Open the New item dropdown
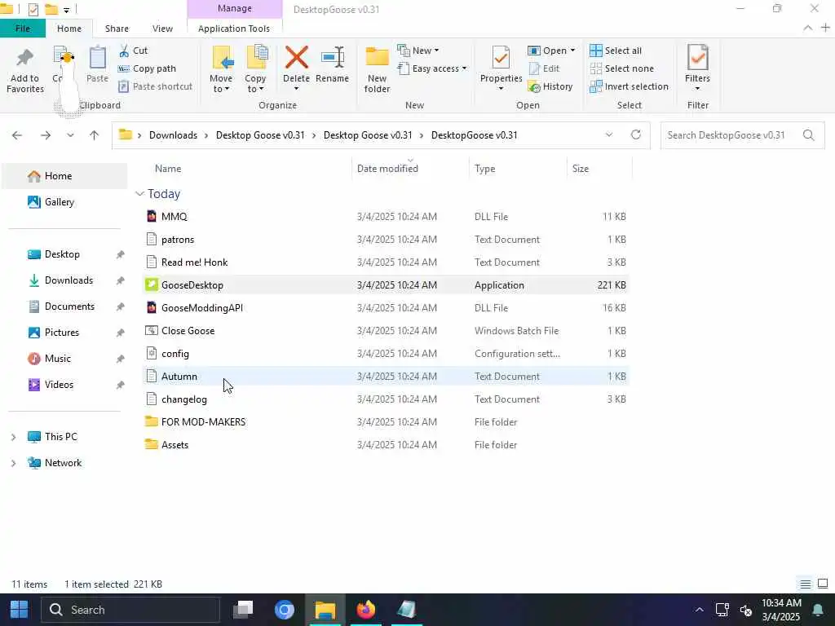This screenshot has width=835, height=626. click(x=418, y=51)
